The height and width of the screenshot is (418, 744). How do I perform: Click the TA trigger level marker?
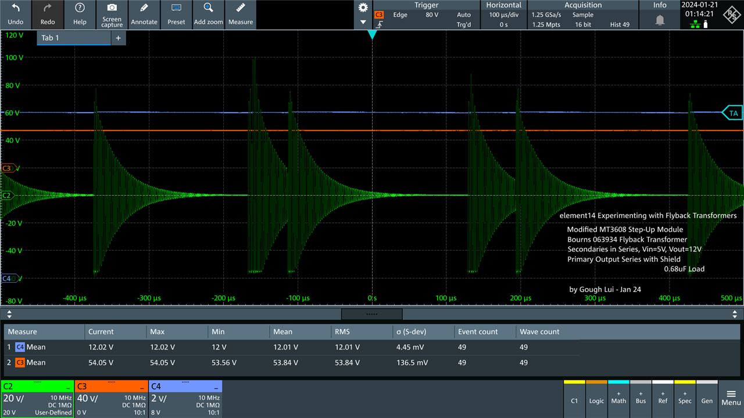point(732,113)
